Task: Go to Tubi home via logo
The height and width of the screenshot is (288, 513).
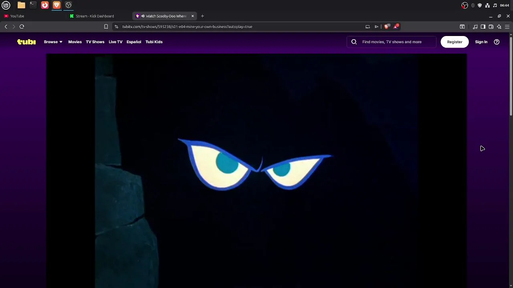Action: click(x=26, y=42)
